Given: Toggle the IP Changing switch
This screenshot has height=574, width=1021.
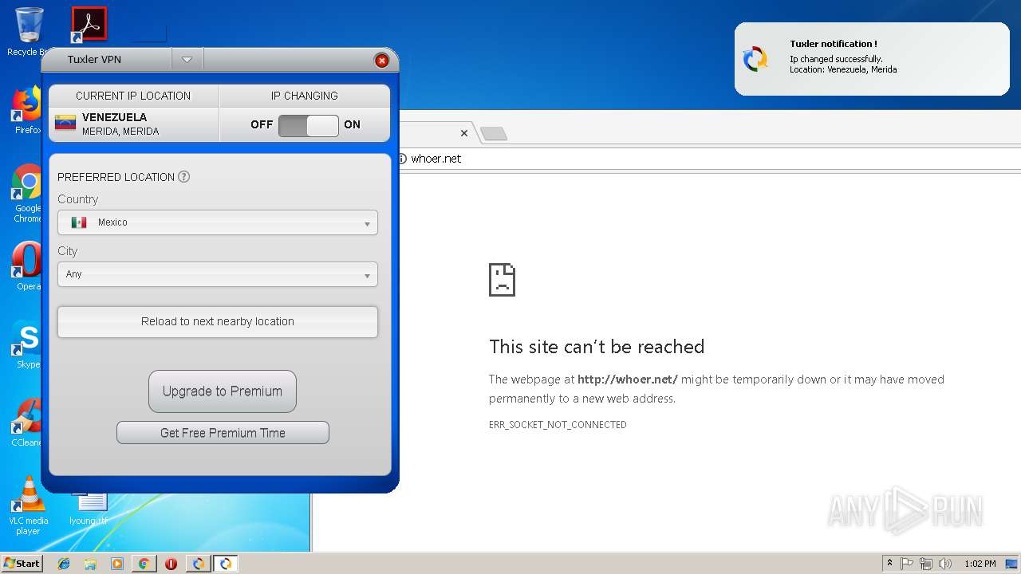Looking at the screenshot, I should (x=308, y=125).
